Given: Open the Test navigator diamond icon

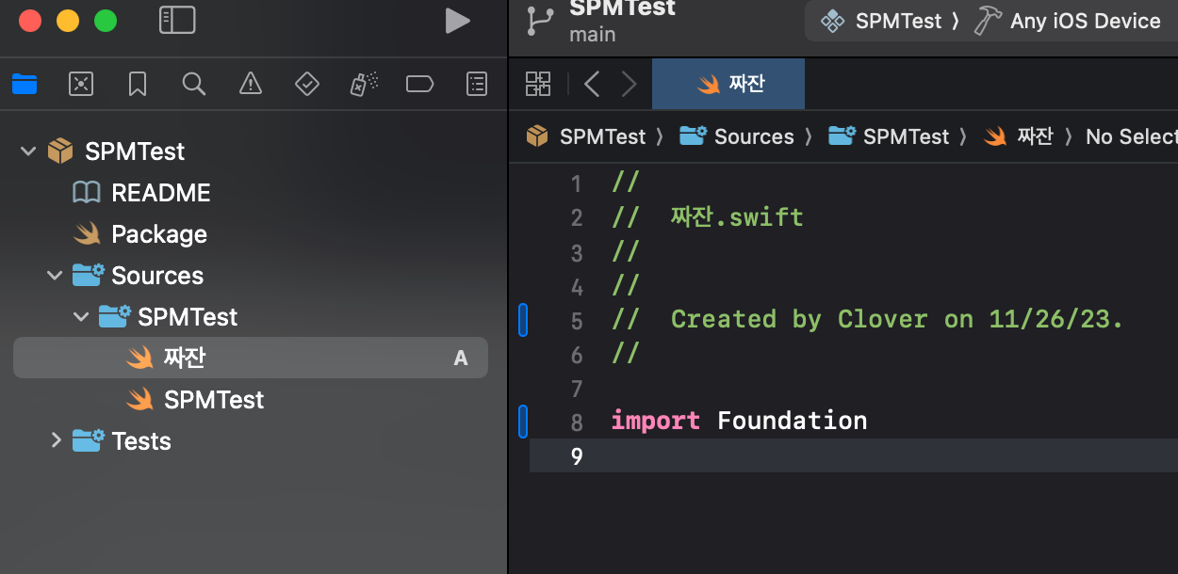Looking at the screenshot, I should tap(307, 85).
